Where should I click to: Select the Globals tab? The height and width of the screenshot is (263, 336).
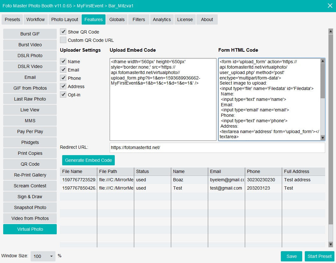(x=117, y=19)
